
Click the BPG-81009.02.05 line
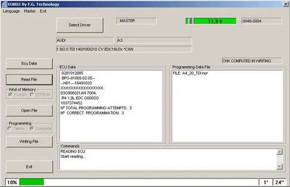point(78,78)
